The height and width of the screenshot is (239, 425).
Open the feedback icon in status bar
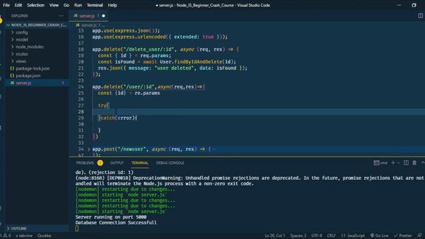[420, 236]
